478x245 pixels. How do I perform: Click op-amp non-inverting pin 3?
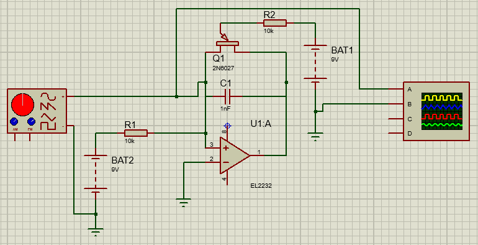pos(213,148)
